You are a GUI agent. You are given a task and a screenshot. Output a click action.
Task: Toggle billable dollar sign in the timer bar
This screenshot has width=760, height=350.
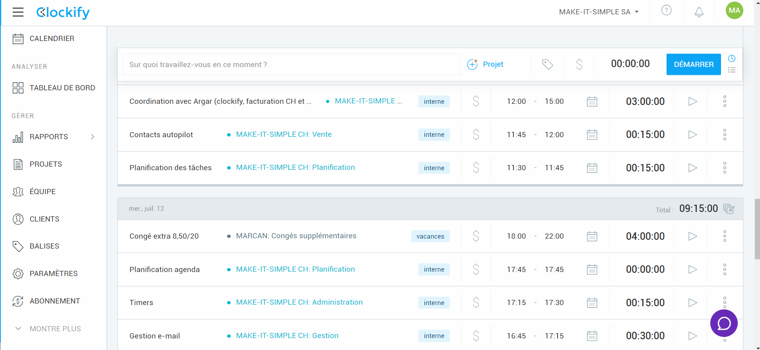tap(579, 64)
